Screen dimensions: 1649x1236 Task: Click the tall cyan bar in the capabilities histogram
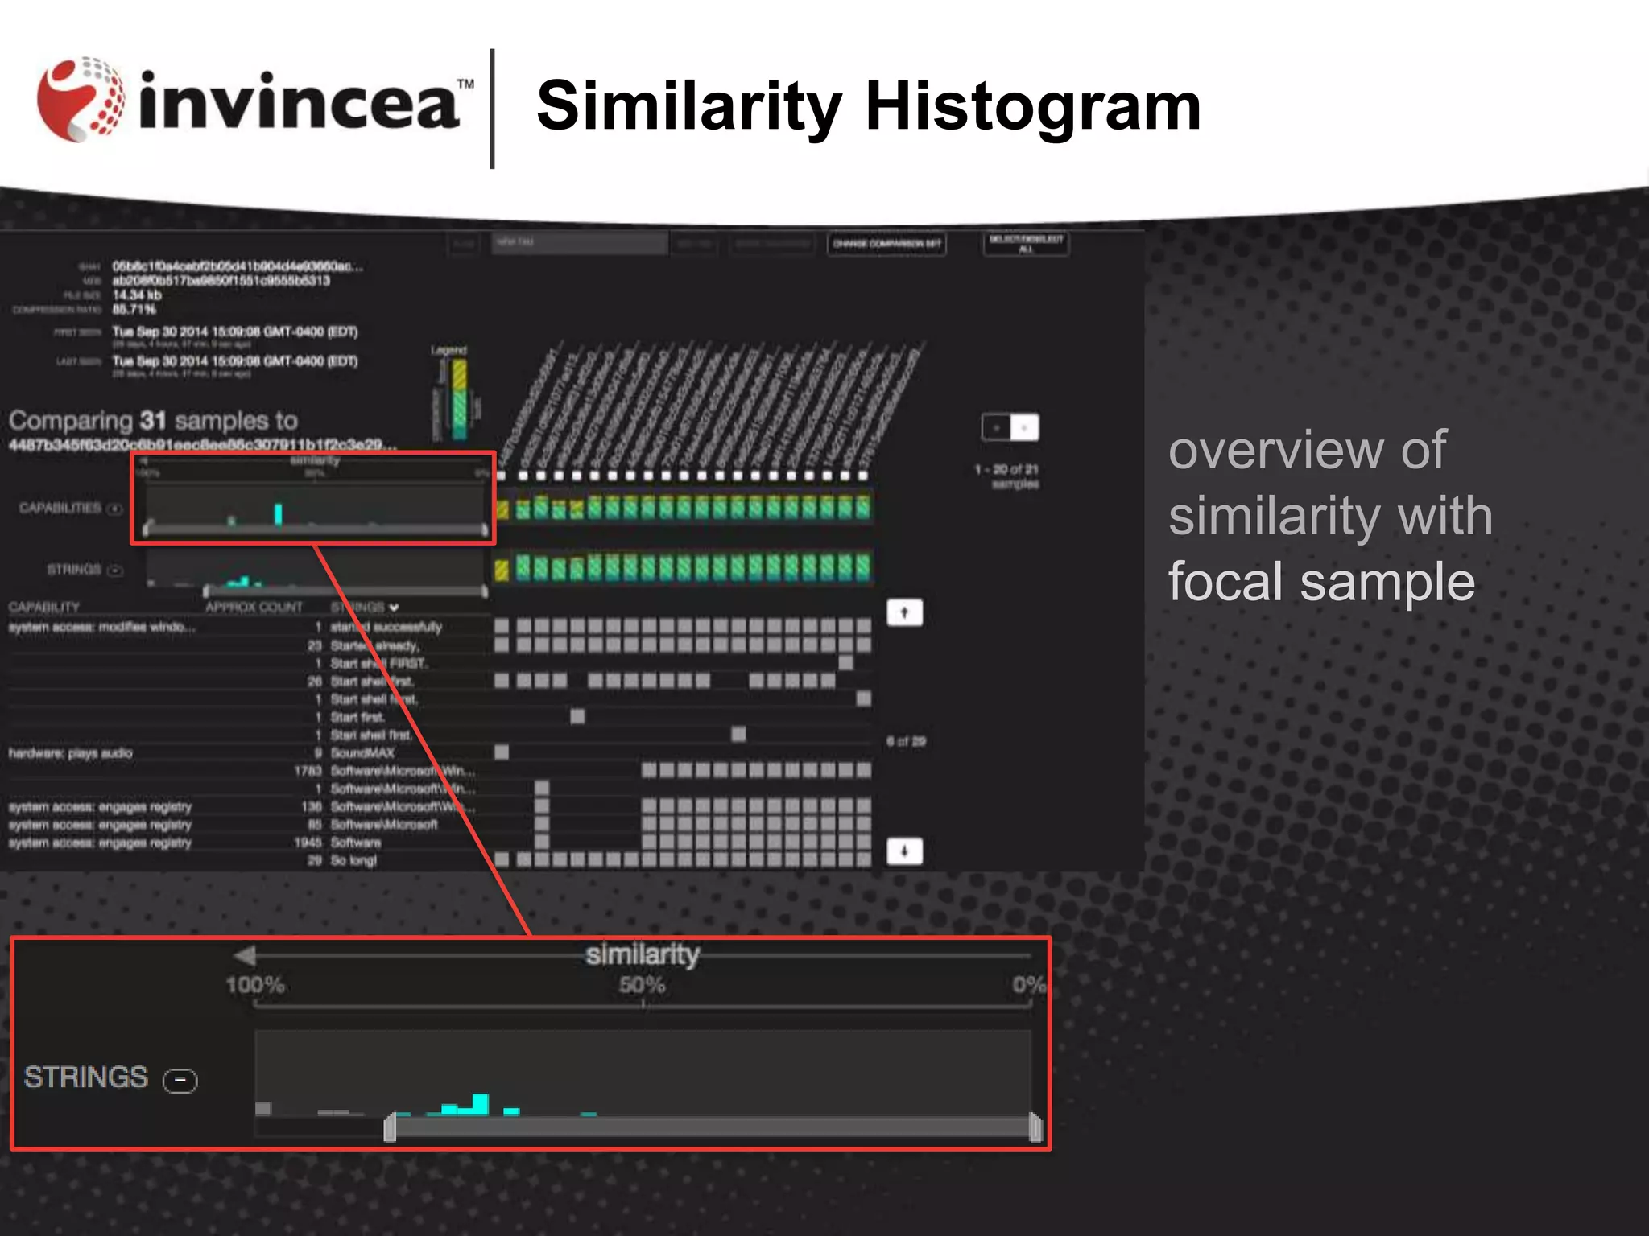[278, 514]
